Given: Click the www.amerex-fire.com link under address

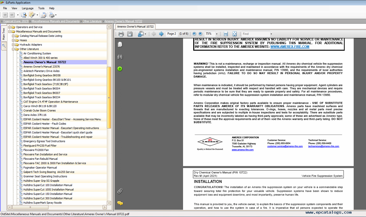Looking at the screenshot, I should click(243, 150).
